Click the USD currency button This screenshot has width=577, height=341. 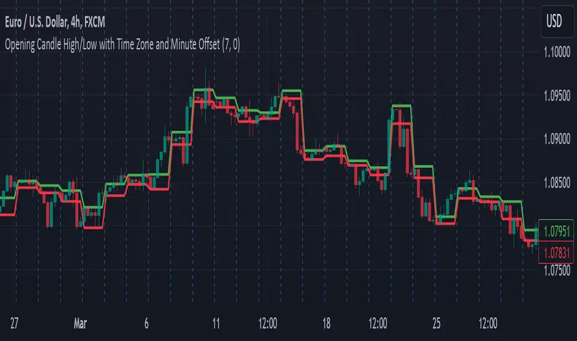coord(557,20)
